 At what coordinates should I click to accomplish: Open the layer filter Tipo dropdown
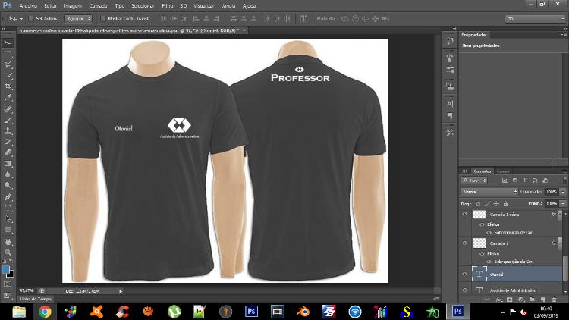point(474,180)
